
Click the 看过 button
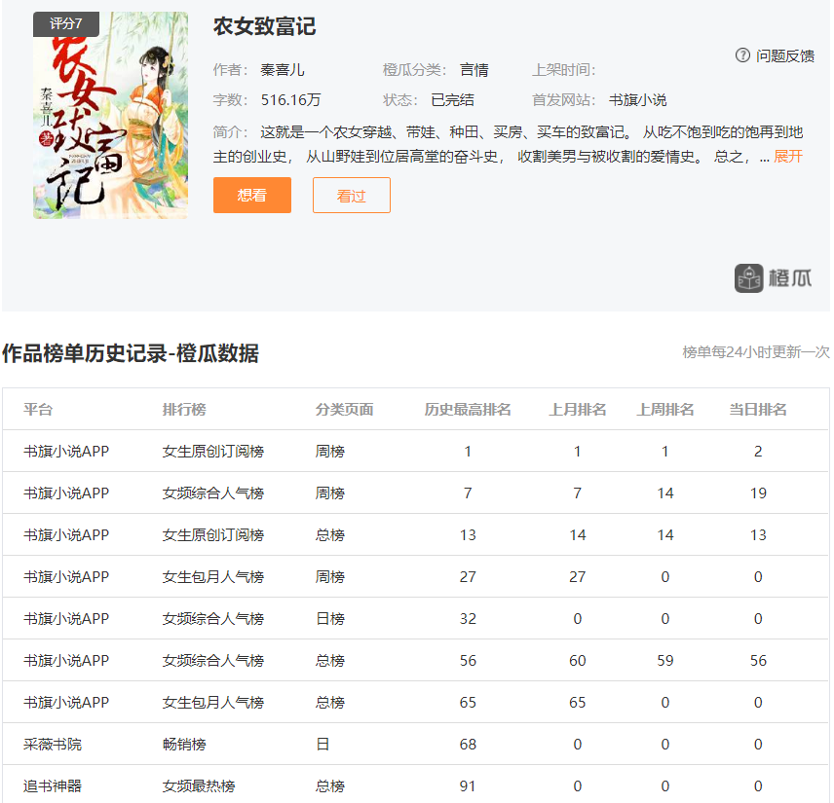[352, 195]
